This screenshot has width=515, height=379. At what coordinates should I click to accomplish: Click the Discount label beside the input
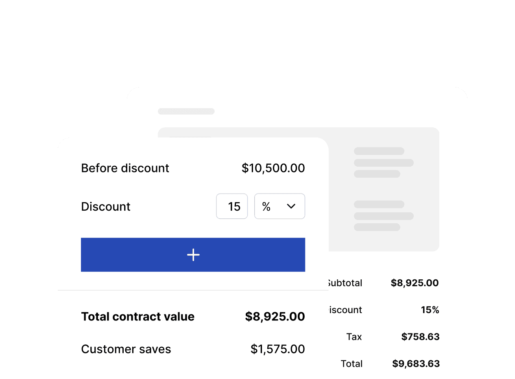click(x=106, y=207)
